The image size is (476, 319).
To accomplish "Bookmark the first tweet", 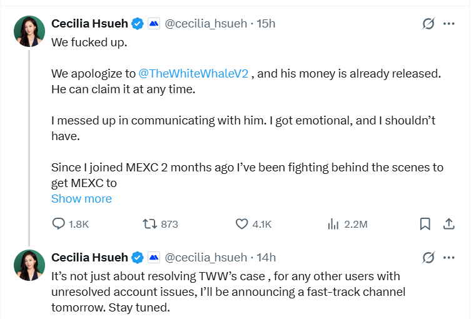I will pyautogui.click(x=425, y=224).
